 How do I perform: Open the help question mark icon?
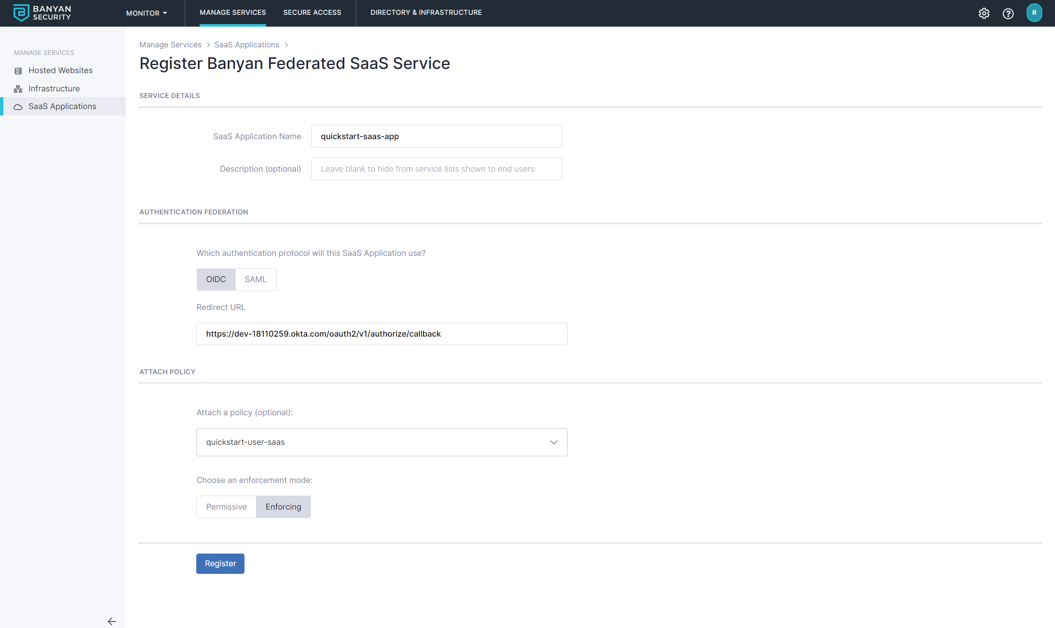[1008, 14]
